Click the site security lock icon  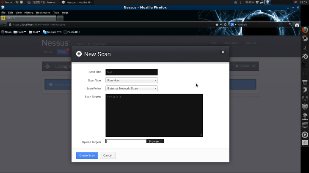(x=10, y=24)
